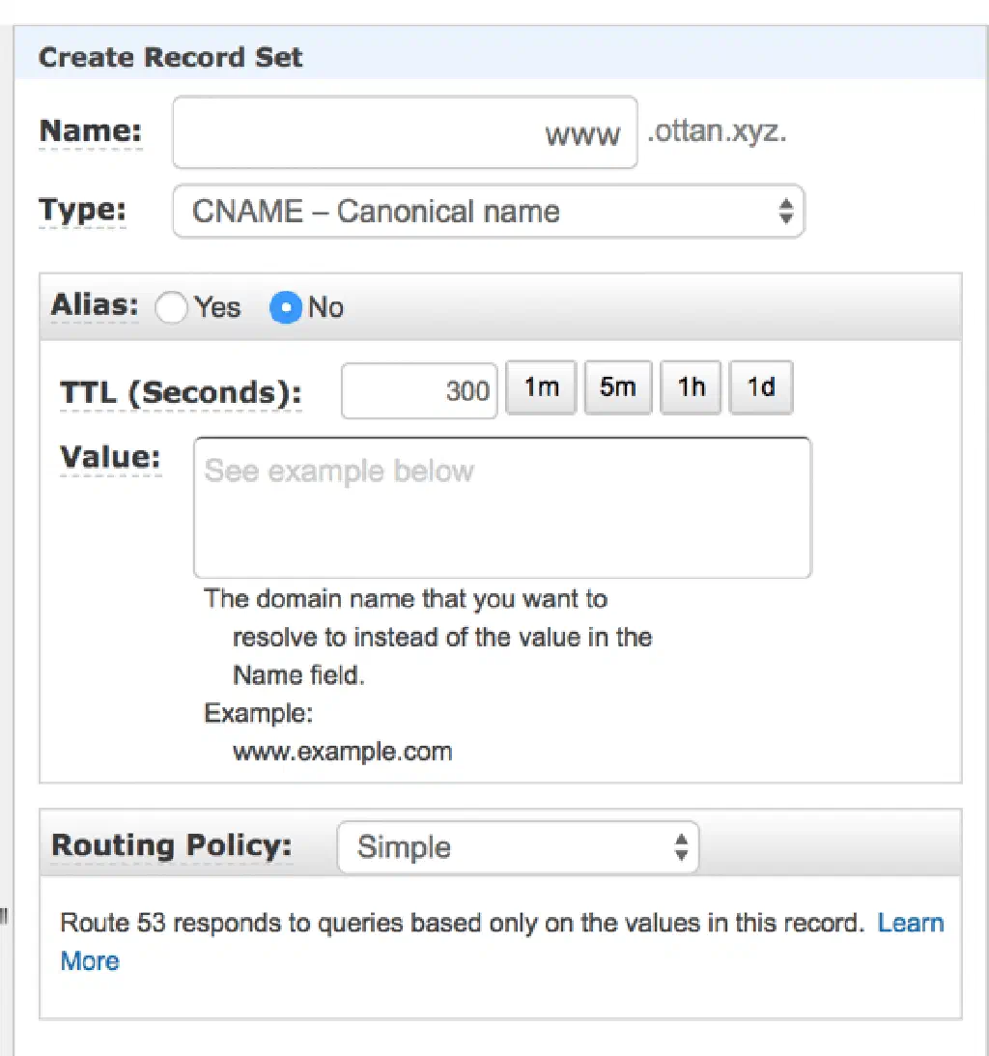Set TTL with the 1h button

[x=691, y=387]
